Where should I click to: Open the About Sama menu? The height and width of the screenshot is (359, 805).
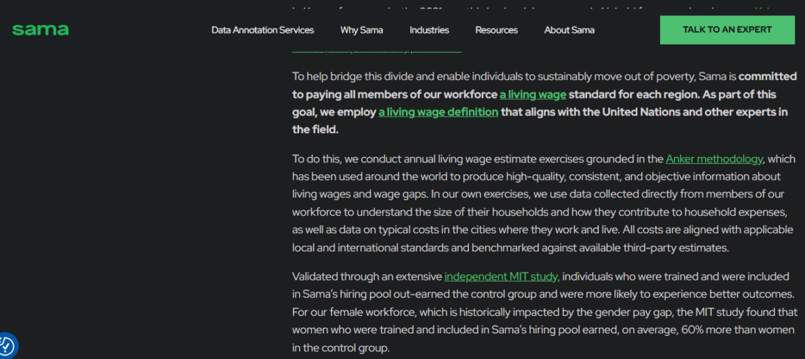[569, 30]
